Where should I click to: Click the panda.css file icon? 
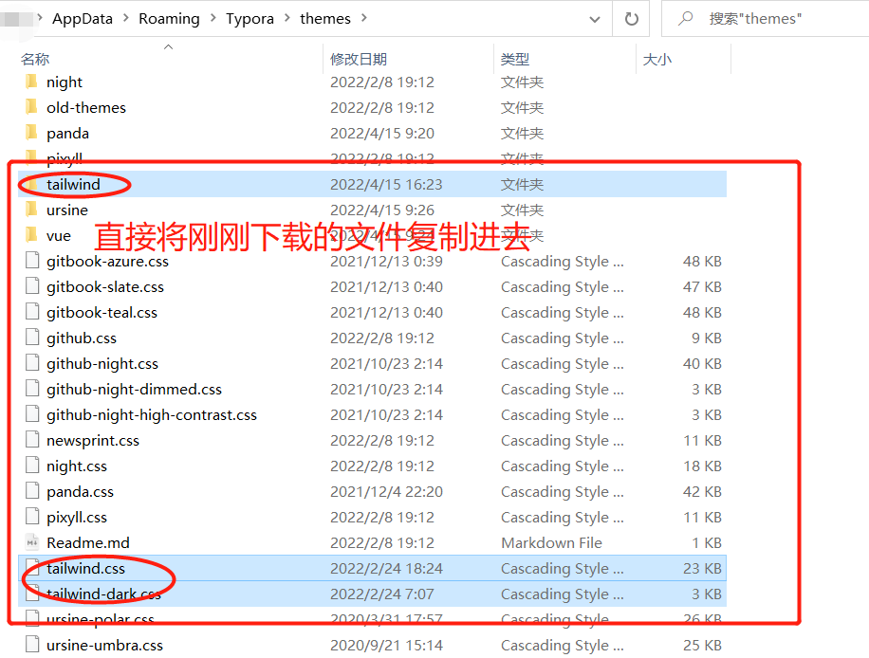[32, 491]
